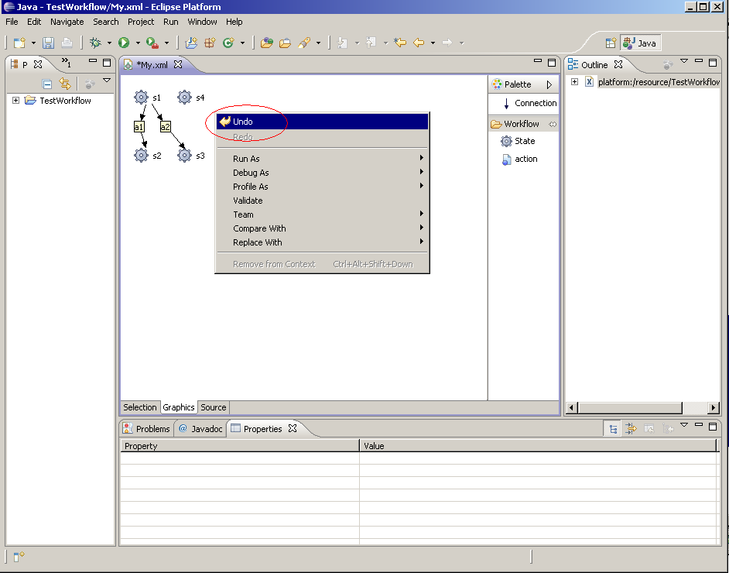Expand the TestWorkflow project tree node
The height and width of the screenshot is (573, 729).
click(x=15, y=101)
